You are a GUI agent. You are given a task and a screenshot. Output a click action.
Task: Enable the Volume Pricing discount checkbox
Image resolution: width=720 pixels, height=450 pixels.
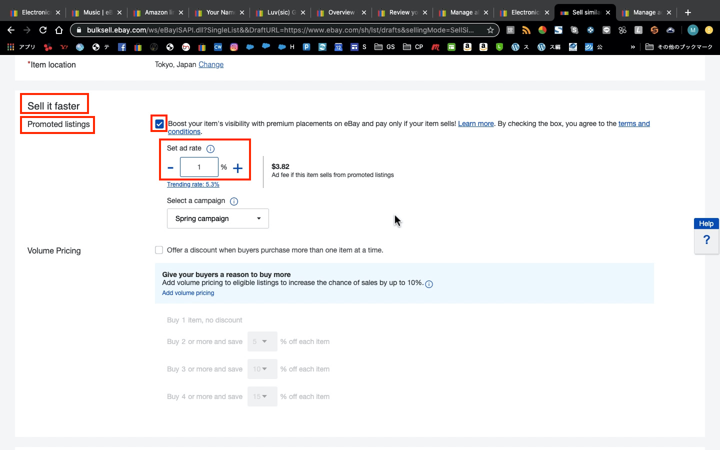tap(159, 250)
